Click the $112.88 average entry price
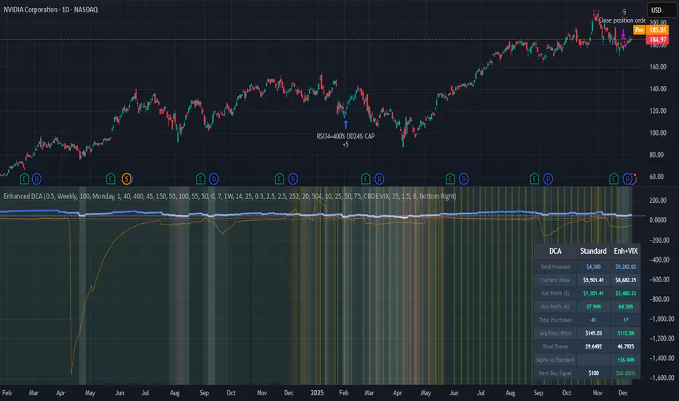 click(x=626, y=333)
